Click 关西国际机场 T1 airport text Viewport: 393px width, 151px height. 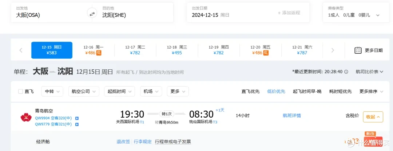(x=130, y=122)
